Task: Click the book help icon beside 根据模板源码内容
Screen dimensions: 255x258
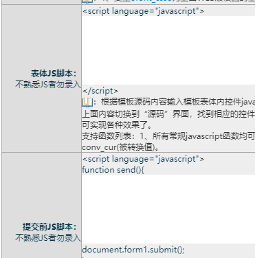Action: pos(87,102)
